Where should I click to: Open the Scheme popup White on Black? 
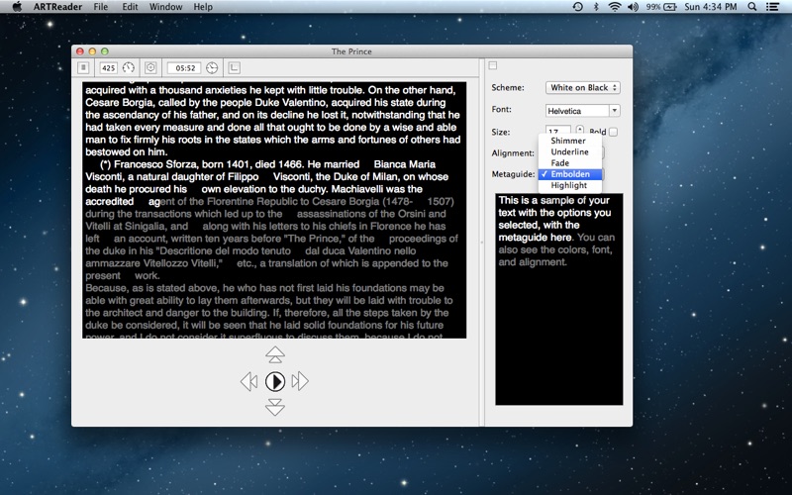[583, 87]
